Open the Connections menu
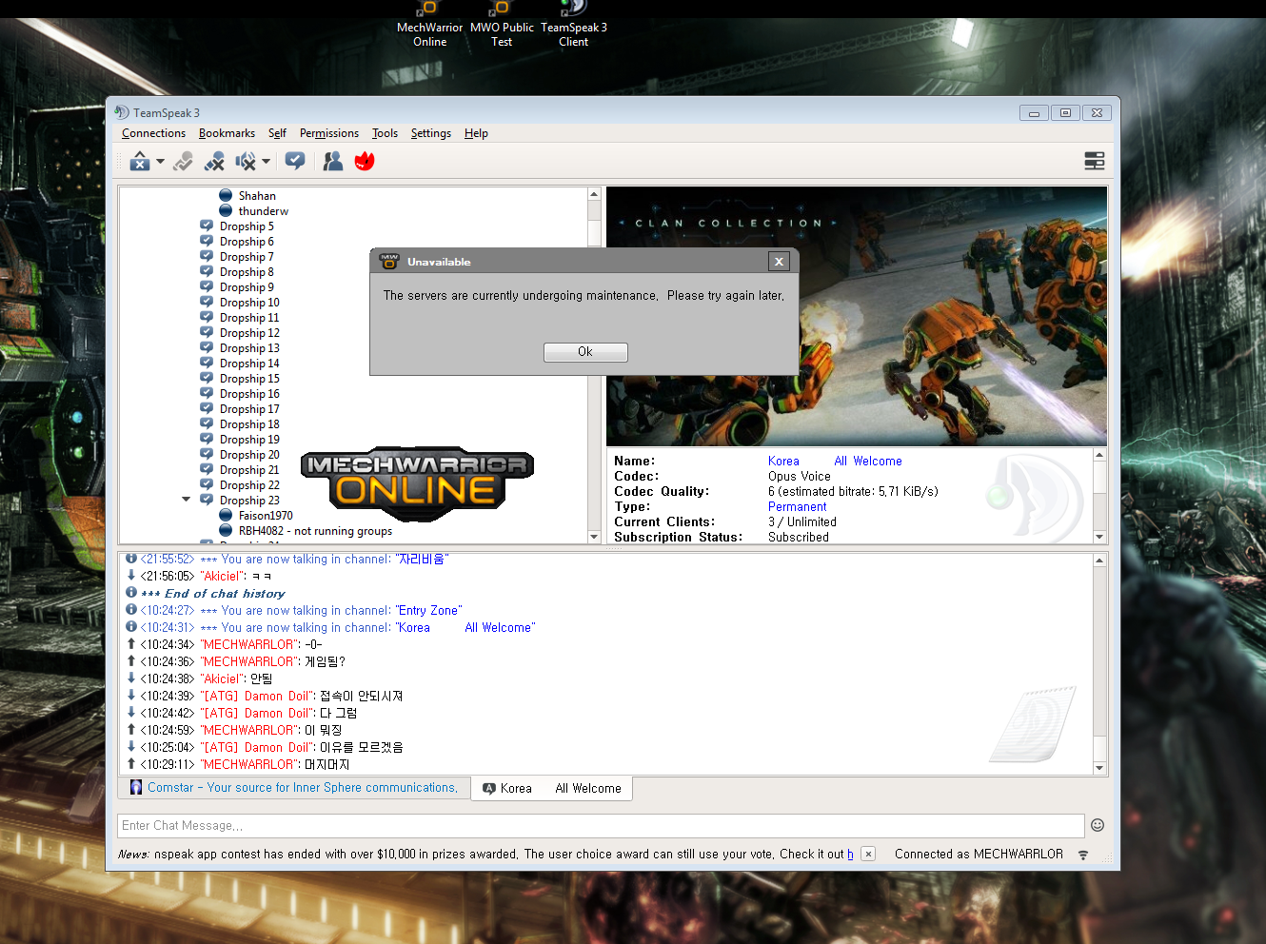 153,133
